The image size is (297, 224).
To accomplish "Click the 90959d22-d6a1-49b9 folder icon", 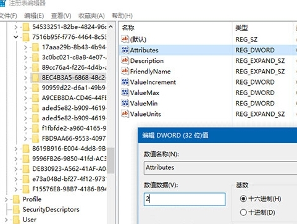I will [x=35, y=88].
